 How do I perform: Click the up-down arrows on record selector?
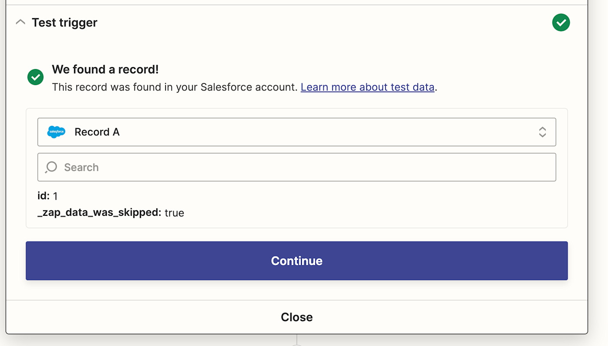pyautogui.click(x=542, y=132)
